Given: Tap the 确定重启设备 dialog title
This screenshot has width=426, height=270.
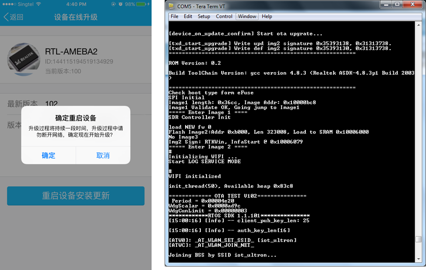Looking at the screenshot, I should coord(75,118).
